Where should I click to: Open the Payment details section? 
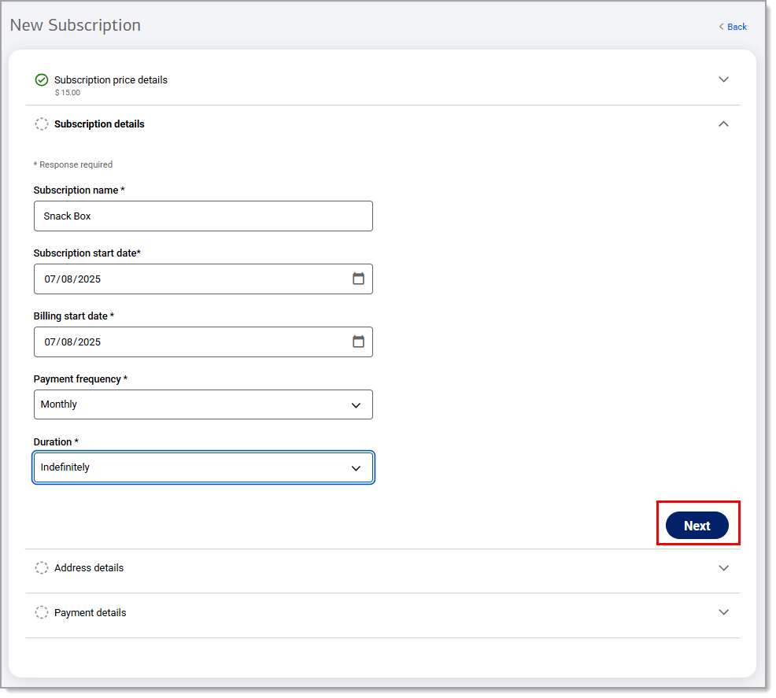pyautogui.click(x=382, y=615)
